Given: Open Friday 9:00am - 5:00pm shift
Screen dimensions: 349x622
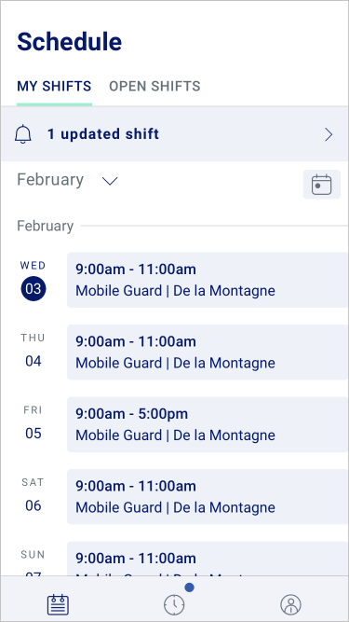Looking at the screenshot, I should 208,424.
